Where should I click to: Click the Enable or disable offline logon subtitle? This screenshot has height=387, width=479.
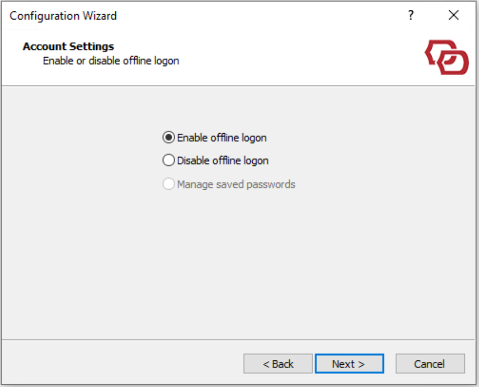click(111, 60)
